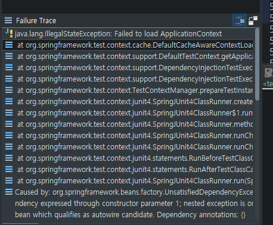The width and height of the screenshot is (273, 225).
Task: Click the stack frame icon beside SpringJUnit4ClassRunner.create
Action: tap(9, 101)
